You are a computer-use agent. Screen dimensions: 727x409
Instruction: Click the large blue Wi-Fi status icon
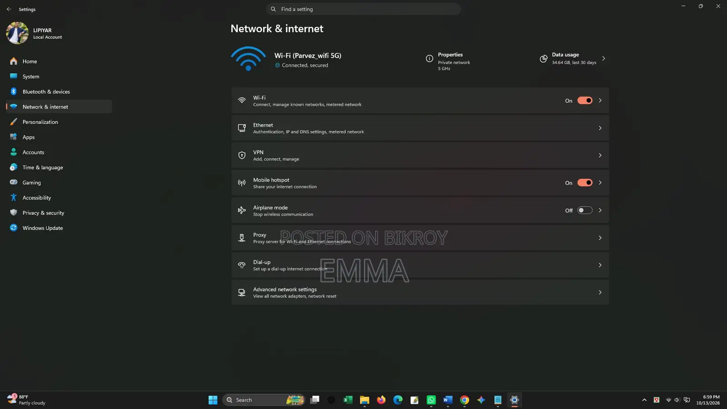[248, 59]
